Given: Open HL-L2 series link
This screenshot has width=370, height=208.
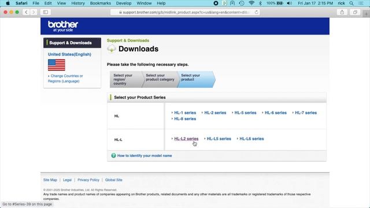Looking at the screenshot, I should (x=186, y=139).
